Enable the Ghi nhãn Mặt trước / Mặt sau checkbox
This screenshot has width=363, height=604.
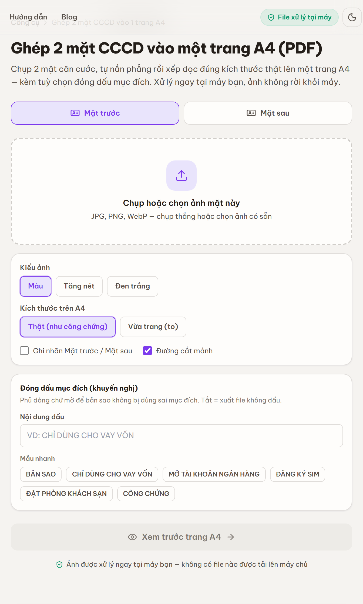coord(24,351)
